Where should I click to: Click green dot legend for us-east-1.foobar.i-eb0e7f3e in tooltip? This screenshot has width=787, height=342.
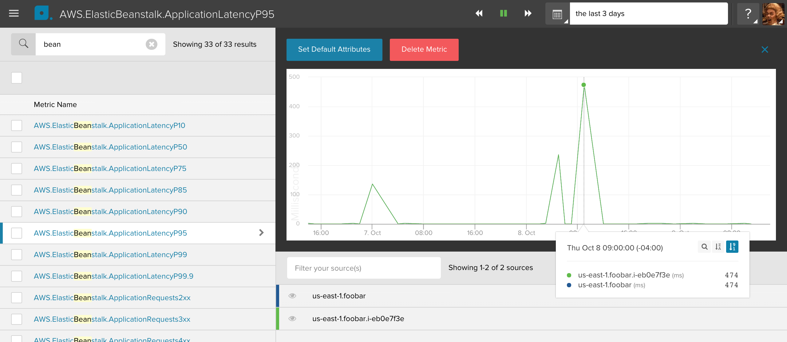click(569, 275)
